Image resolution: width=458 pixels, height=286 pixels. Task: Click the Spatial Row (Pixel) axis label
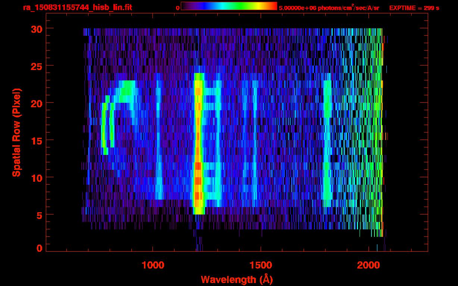[x=16, y=132]
